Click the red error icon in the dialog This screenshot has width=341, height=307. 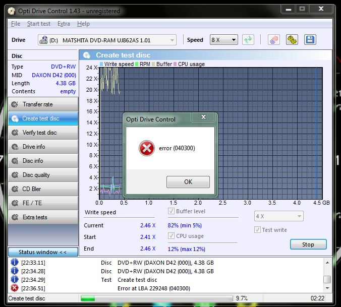point(147,148)
